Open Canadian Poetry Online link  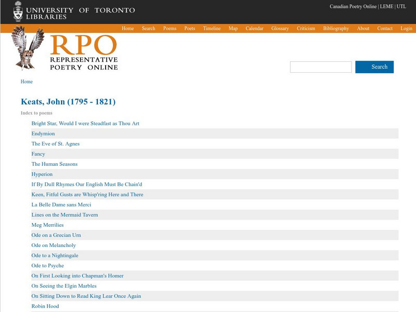click(353, 6)
